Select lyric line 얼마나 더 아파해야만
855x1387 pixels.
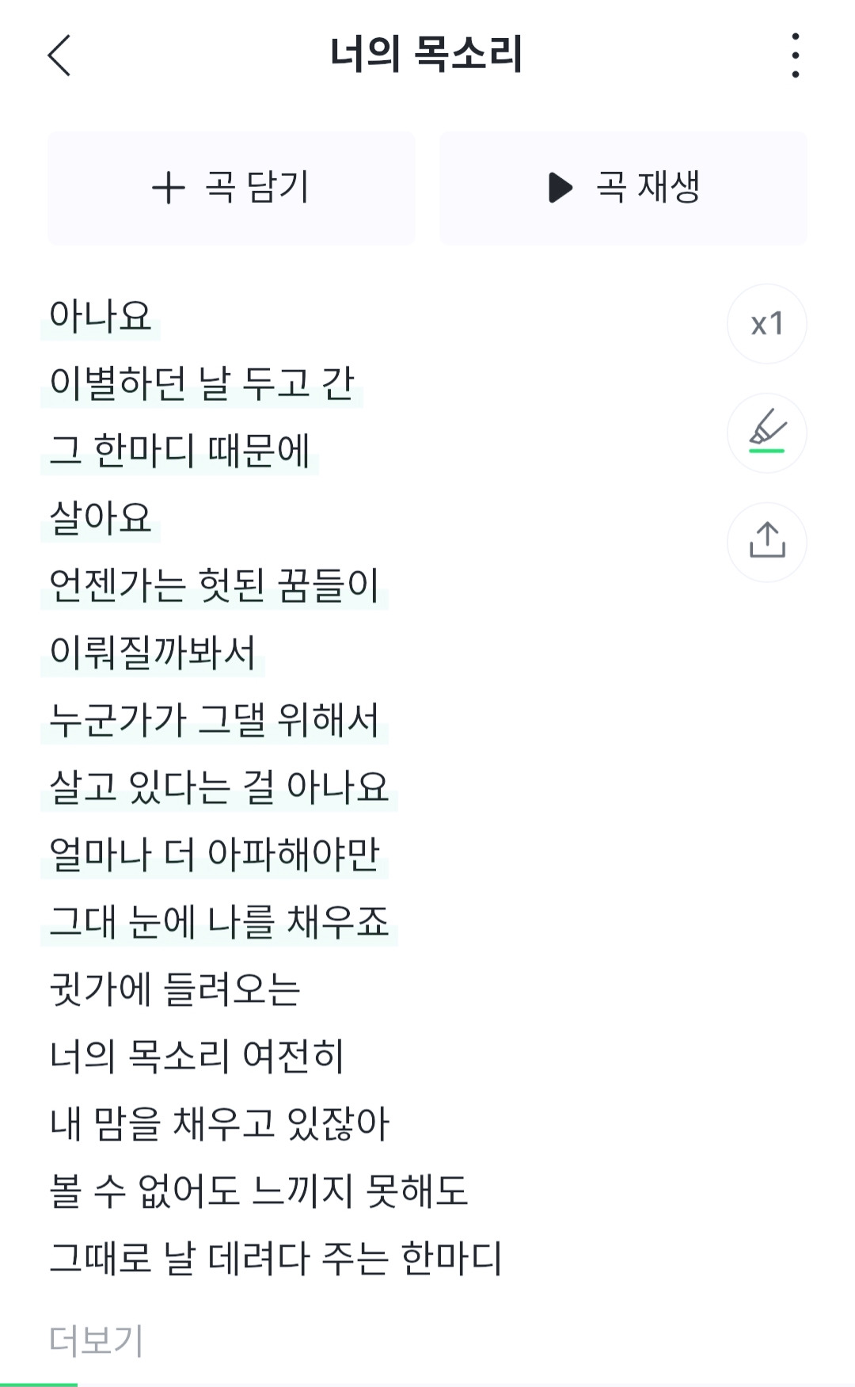pyautogui.click(x=215, y=854)
